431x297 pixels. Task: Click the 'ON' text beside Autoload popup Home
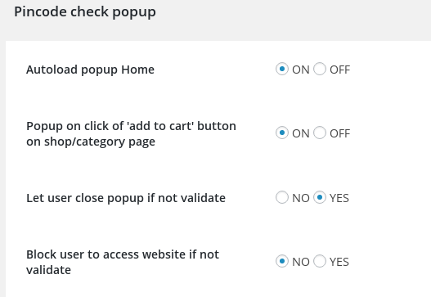[301, 70]
